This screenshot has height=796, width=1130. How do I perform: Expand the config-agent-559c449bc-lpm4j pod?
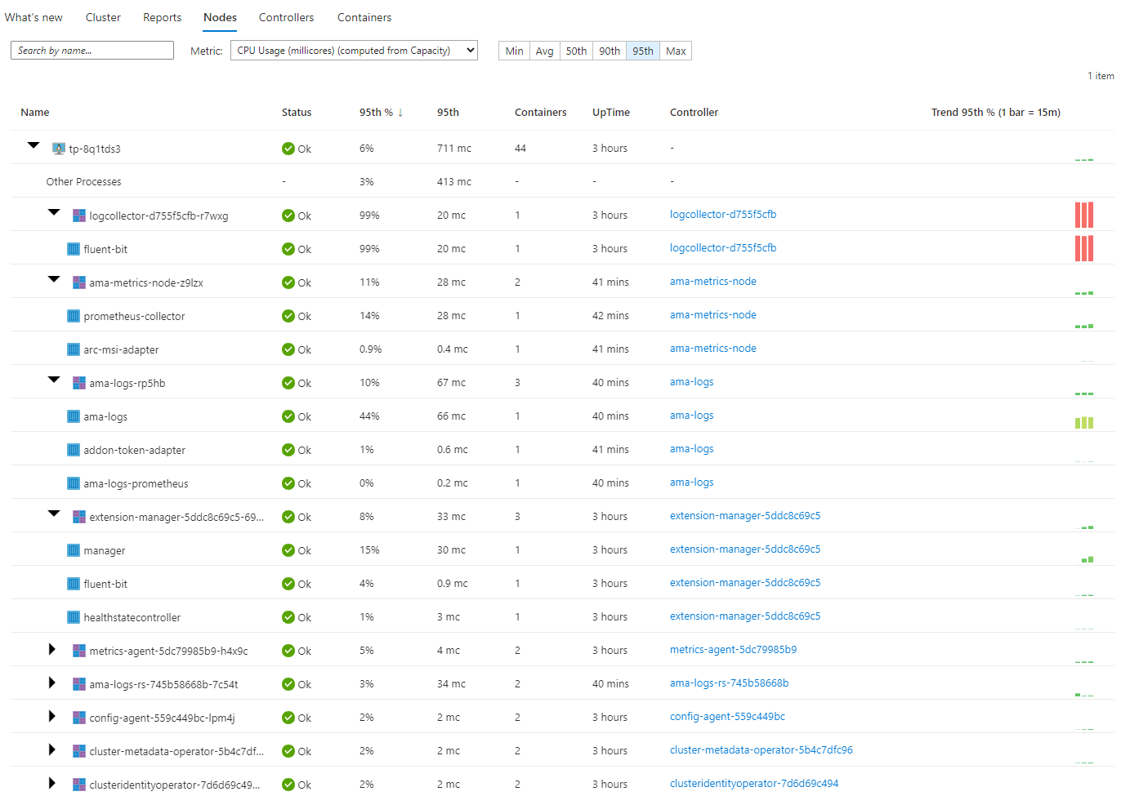click(x=52, y=716)
